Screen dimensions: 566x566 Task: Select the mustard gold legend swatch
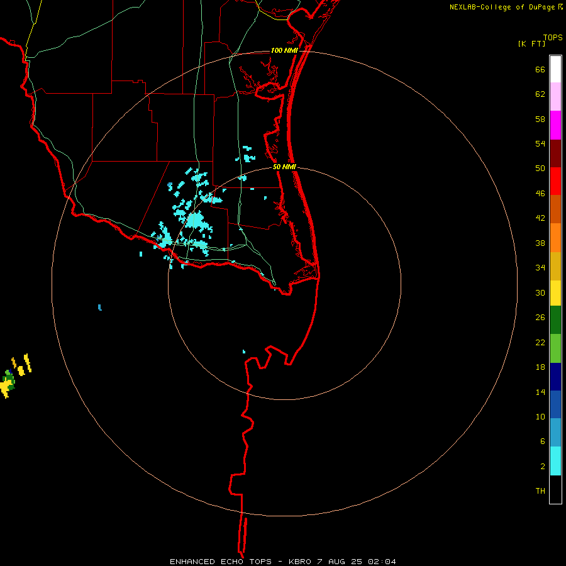[555, 266]
